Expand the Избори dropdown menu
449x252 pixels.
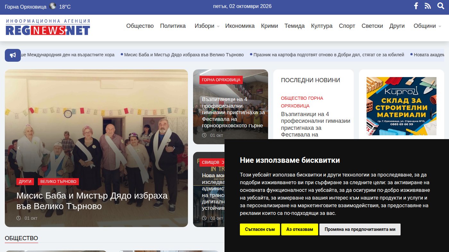click(x=207, y=26)
